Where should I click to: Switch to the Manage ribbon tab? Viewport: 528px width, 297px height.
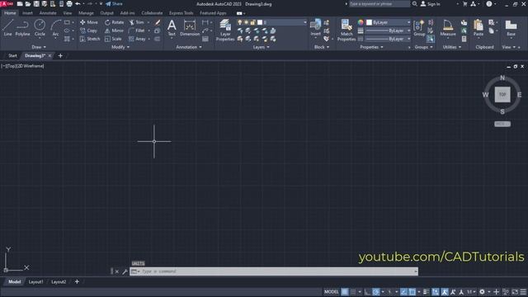pyautogui.click(x=86, y=13)
